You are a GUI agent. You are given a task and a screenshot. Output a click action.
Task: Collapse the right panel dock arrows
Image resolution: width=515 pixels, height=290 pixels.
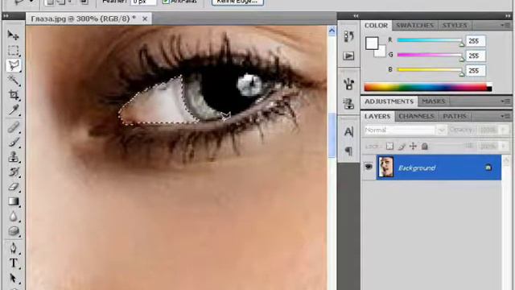508,16
